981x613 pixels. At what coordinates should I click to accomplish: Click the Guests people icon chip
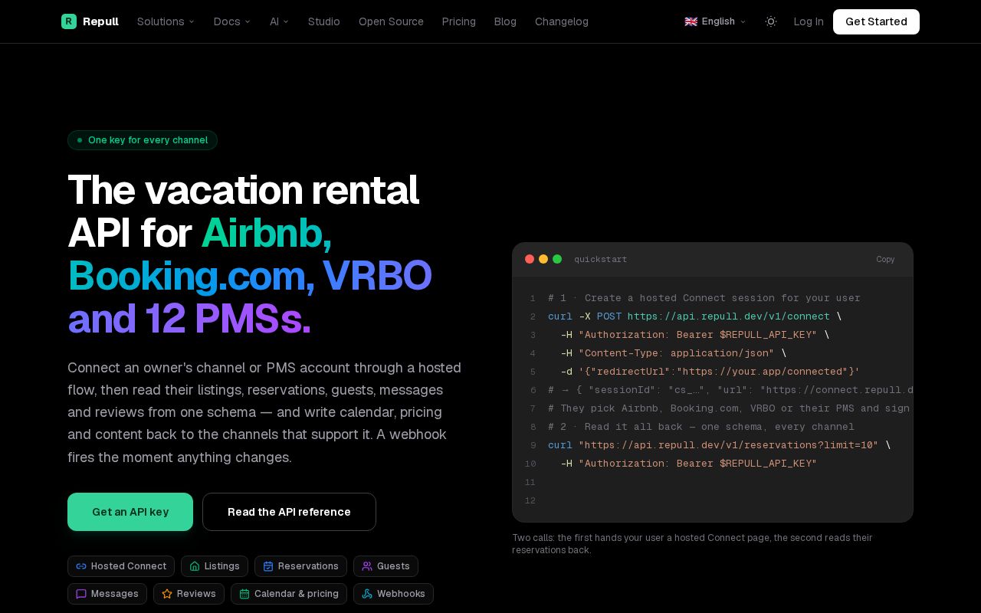click(386, 566)
